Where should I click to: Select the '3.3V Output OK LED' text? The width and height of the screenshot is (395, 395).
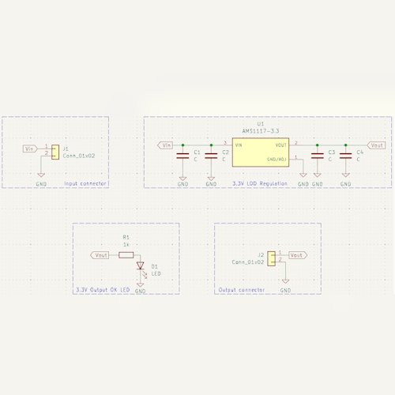point(103,290)
